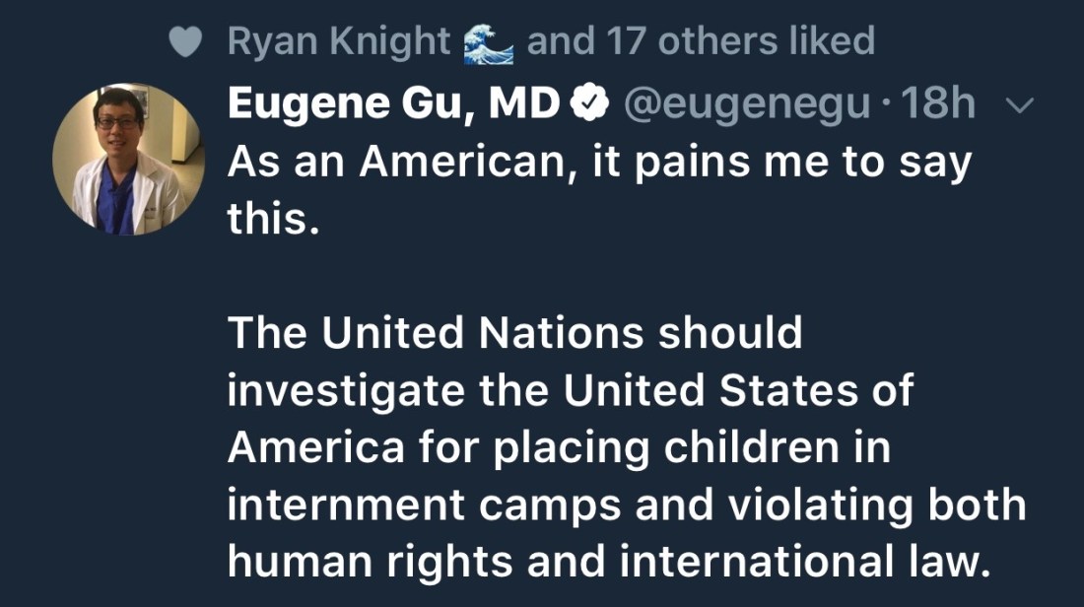Tap the heart icon beside the liked notice
Viewport: 1084px width, 607px height.
(187, 41)
